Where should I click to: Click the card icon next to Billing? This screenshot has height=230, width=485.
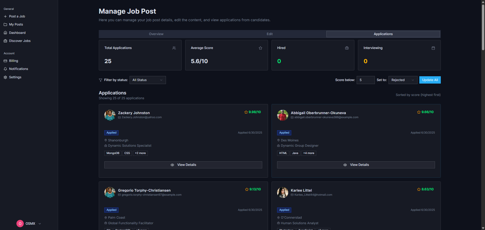pyautogui.click(x=5, y=61)
